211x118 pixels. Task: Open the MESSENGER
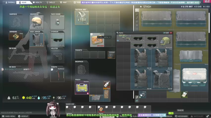181,116
